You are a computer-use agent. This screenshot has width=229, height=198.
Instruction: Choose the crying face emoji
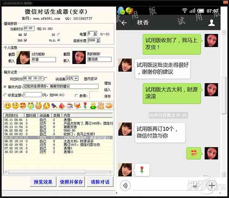coord(31,105)
